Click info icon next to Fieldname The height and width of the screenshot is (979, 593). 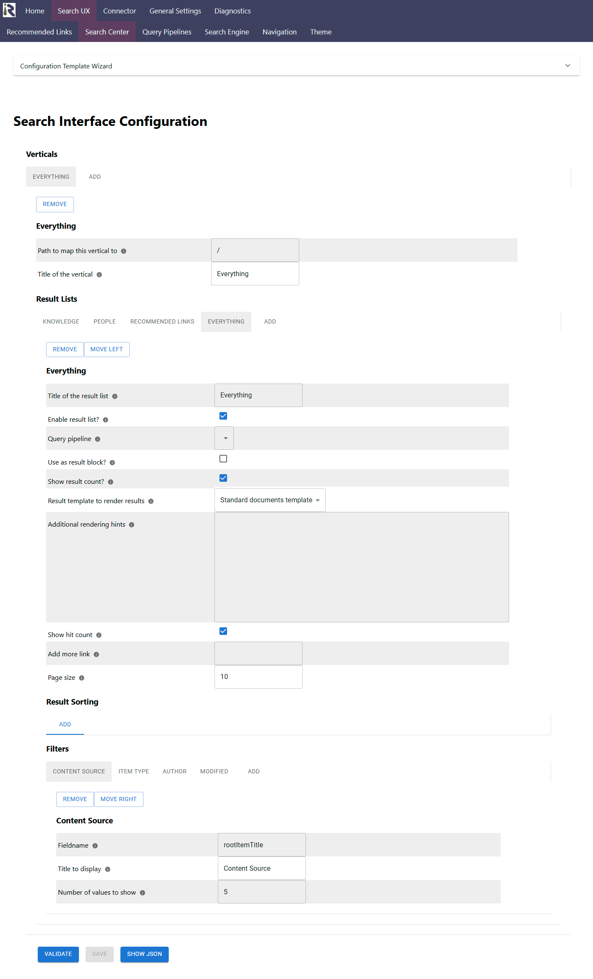point(95,846)
